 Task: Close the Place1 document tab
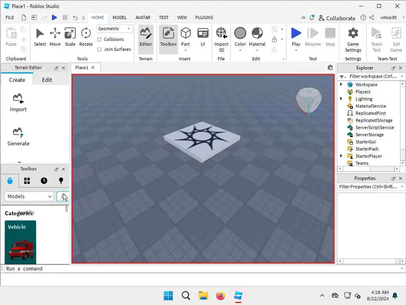tap(93, 68)
